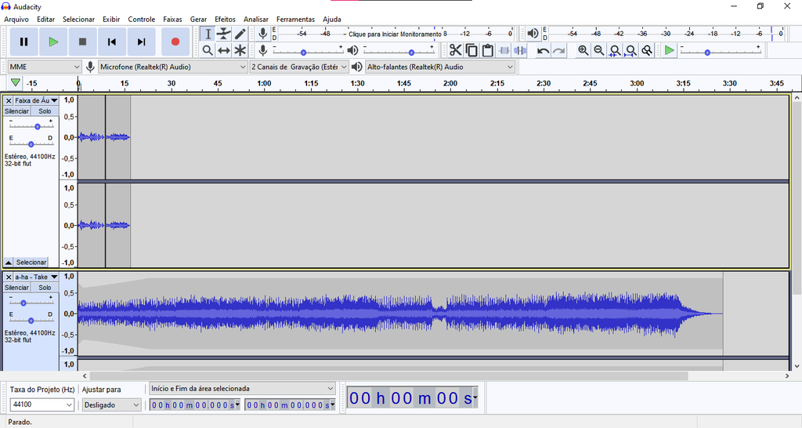802x428 pixels.
Task: Open the Taxa do Projeto rate dropdown
Action: (x=42, y=404)
